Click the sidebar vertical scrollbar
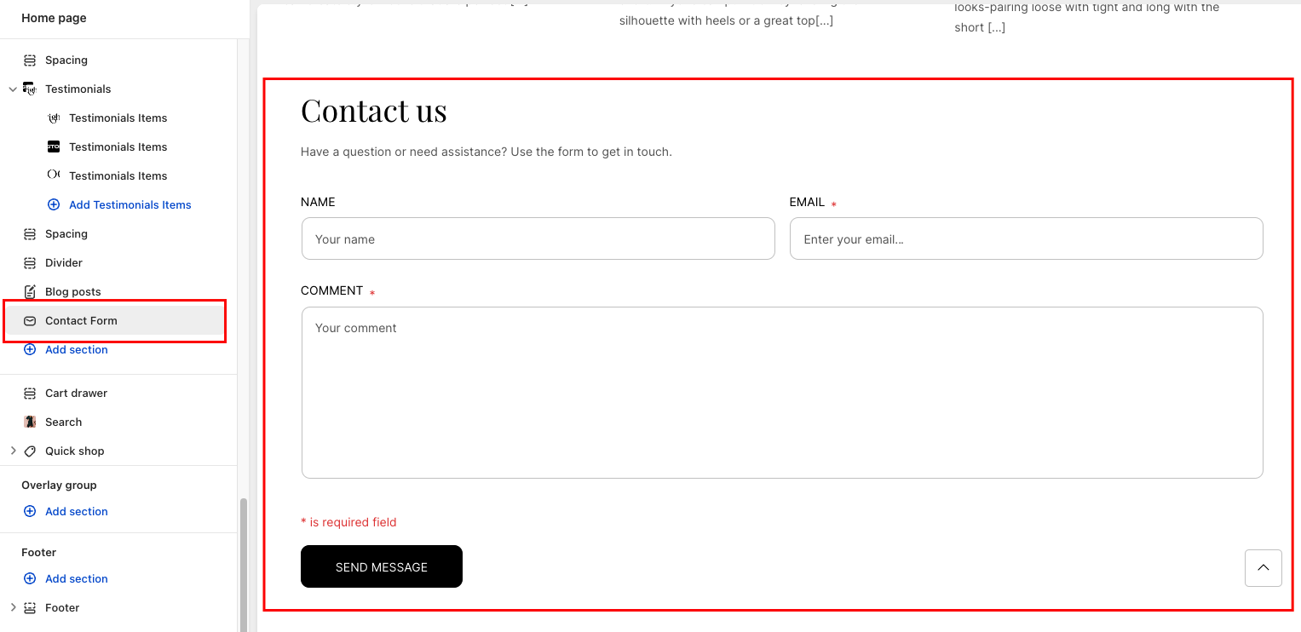This screenshot has height=632, width=1301. (244, 562)
